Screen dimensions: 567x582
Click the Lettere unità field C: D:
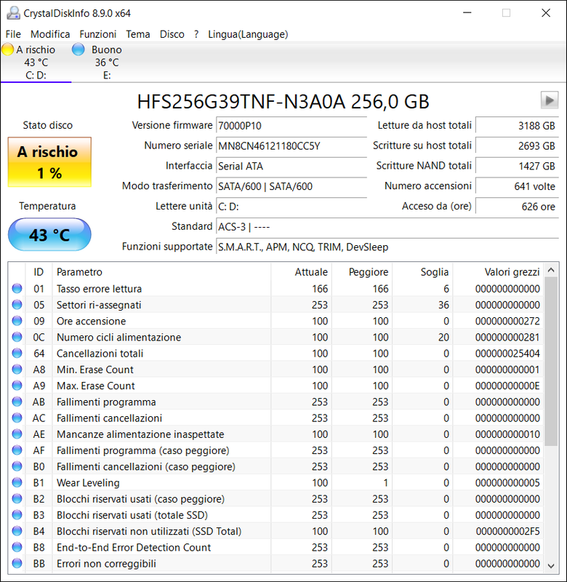pos(291,207)
